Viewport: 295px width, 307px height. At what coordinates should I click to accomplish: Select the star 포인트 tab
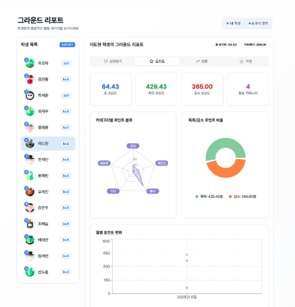click(x=157, y=61)
